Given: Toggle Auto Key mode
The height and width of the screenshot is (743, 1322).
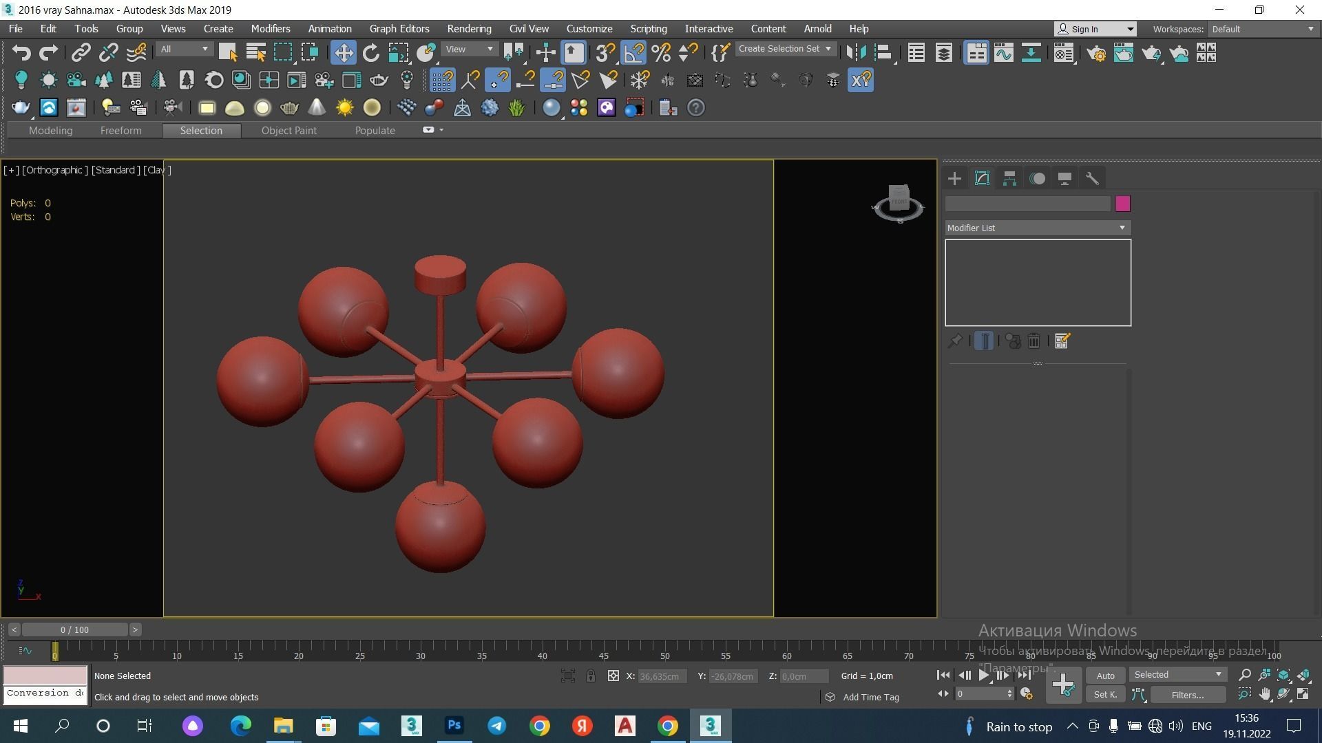Looking at the screenshot, I should tap(1105, 676).
